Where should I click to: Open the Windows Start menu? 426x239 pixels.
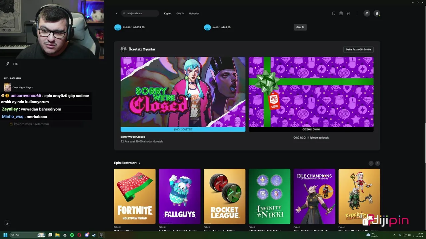(x=5, y=235)
